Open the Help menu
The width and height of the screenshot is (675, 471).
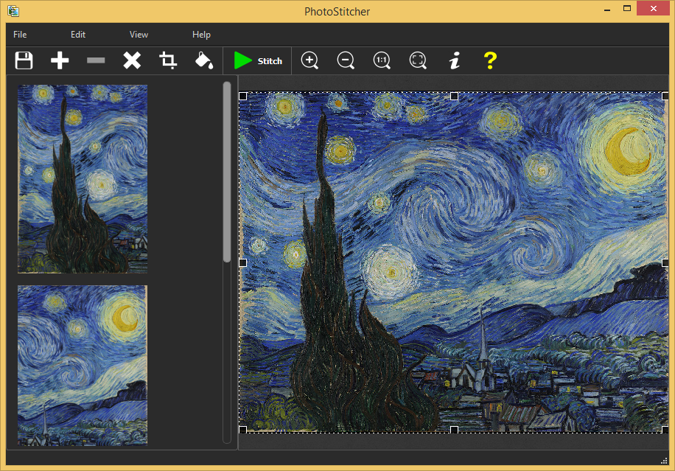pyautogui.click(x=201, y=35)
